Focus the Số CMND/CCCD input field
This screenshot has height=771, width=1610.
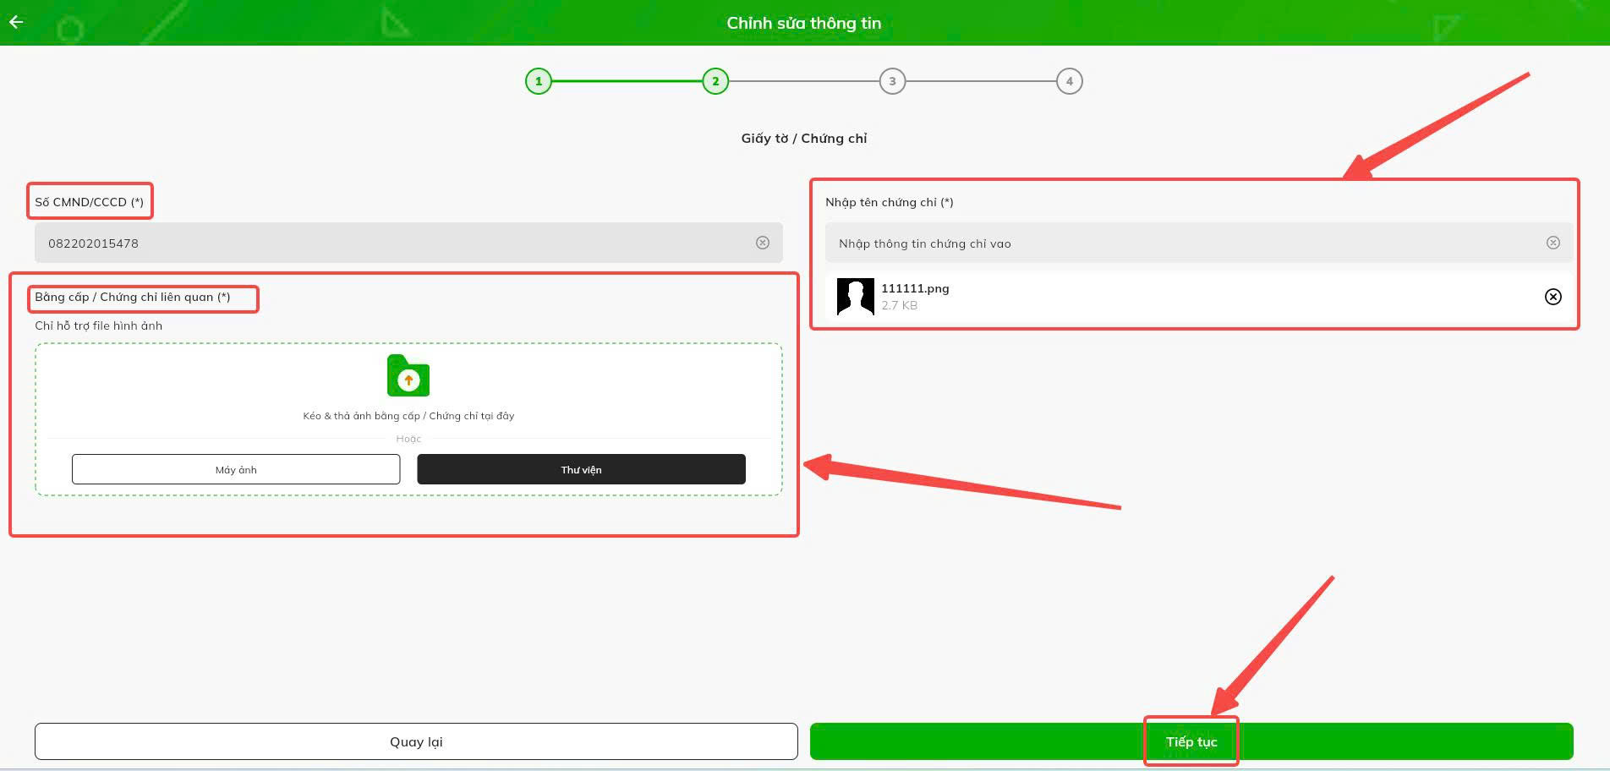coord(408,243)
